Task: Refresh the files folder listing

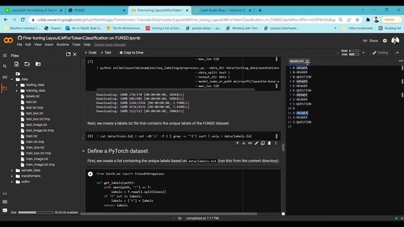Action: [27, 64]
